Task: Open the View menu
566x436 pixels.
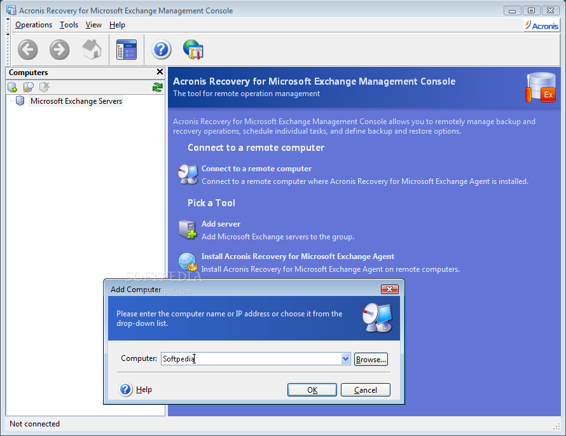Action: [93, 25]
